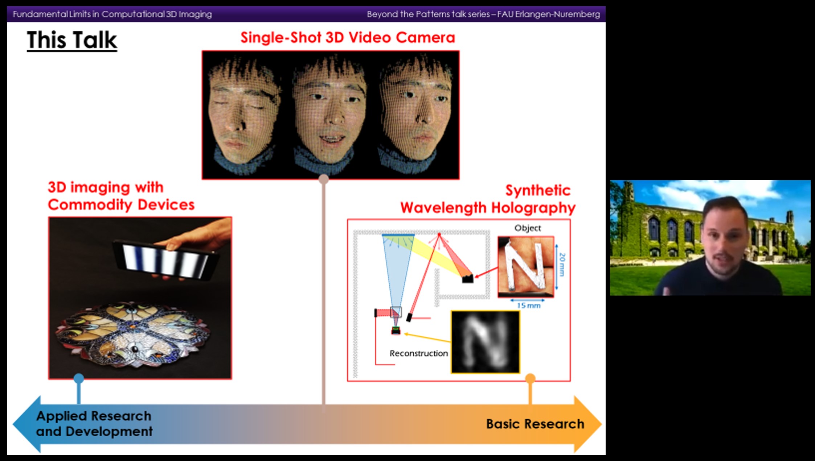The height and width of the screenshot is (461, 815).
Task: Click the speaker webcam video
Action: click(x=710, y=238)
